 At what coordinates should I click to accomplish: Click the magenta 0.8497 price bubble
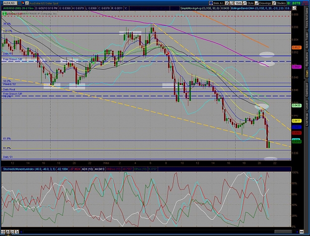tap(297, 67)
